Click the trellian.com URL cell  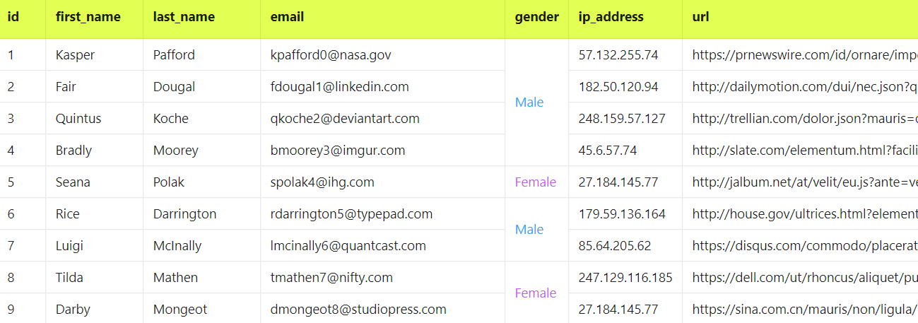[800, 118]
